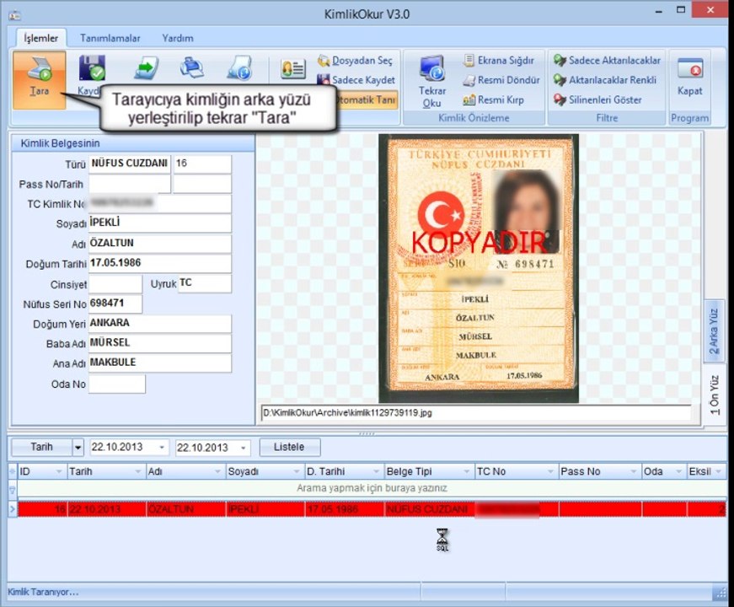Open the İşlemler ribbon tab

(40, 38)
